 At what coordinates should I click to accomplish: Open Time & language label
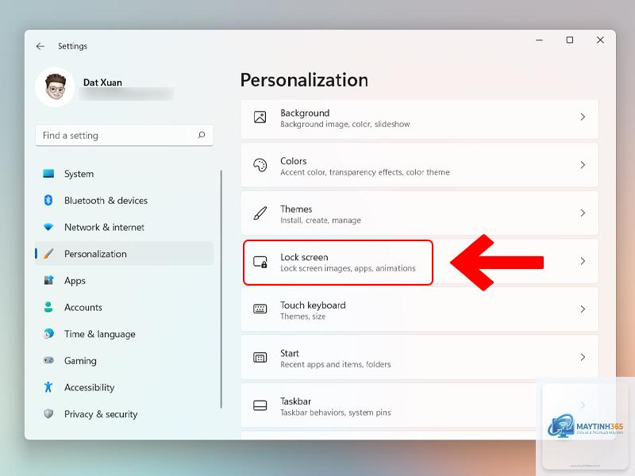pyautogui.click(x=100, y=334)
